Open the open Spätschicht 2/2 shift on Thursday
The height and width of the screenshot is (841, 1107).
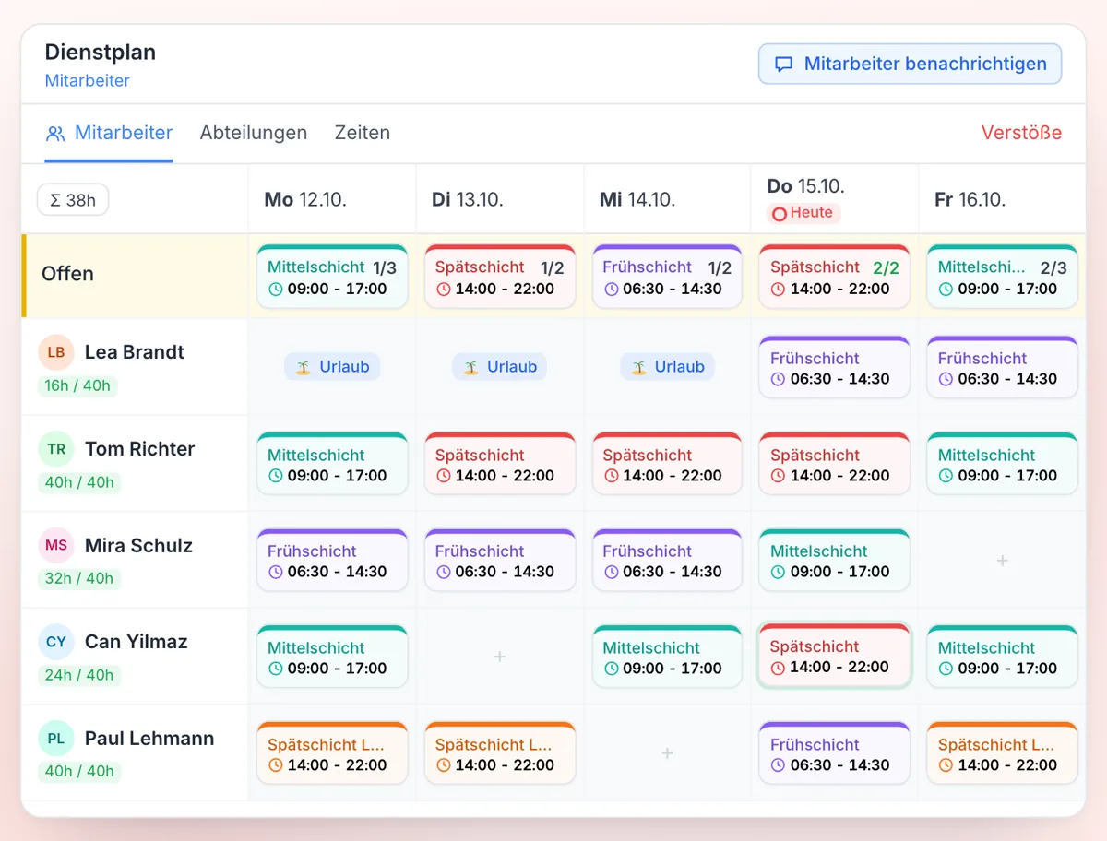pos(835,277)
